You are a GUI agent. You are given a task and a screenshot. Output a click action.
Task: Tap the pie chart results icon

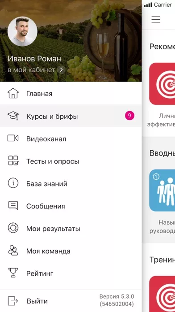click(13, 228)
